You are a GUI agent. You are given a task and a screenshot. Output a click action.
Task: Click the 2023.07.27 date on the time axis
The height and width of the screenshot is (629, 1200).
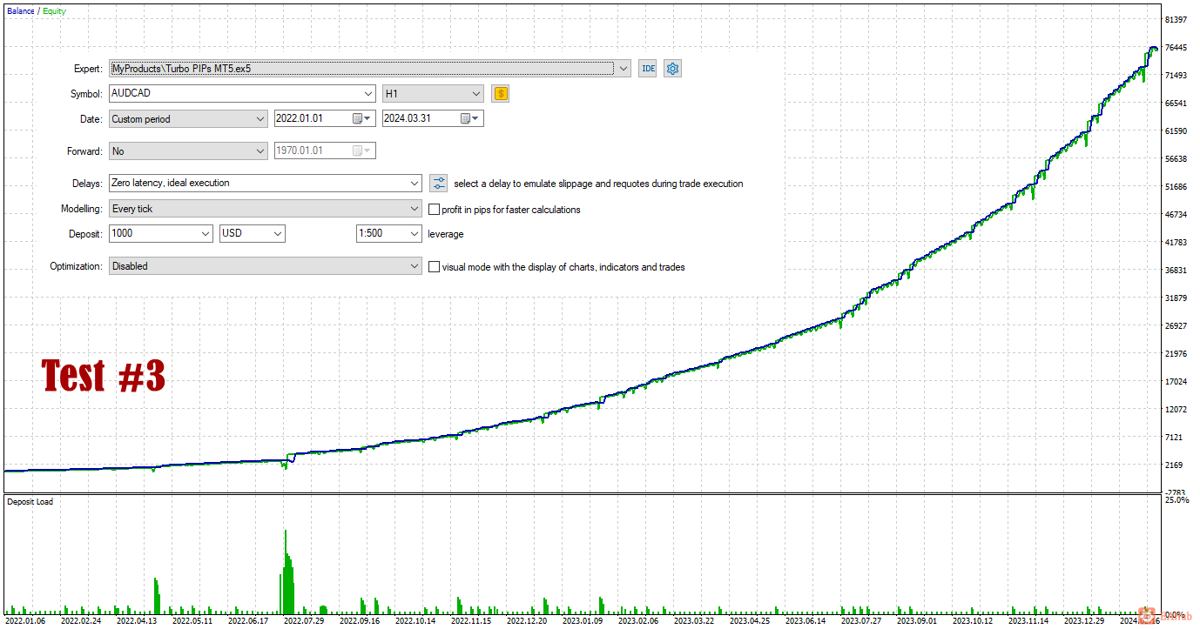tap(861, 621)
